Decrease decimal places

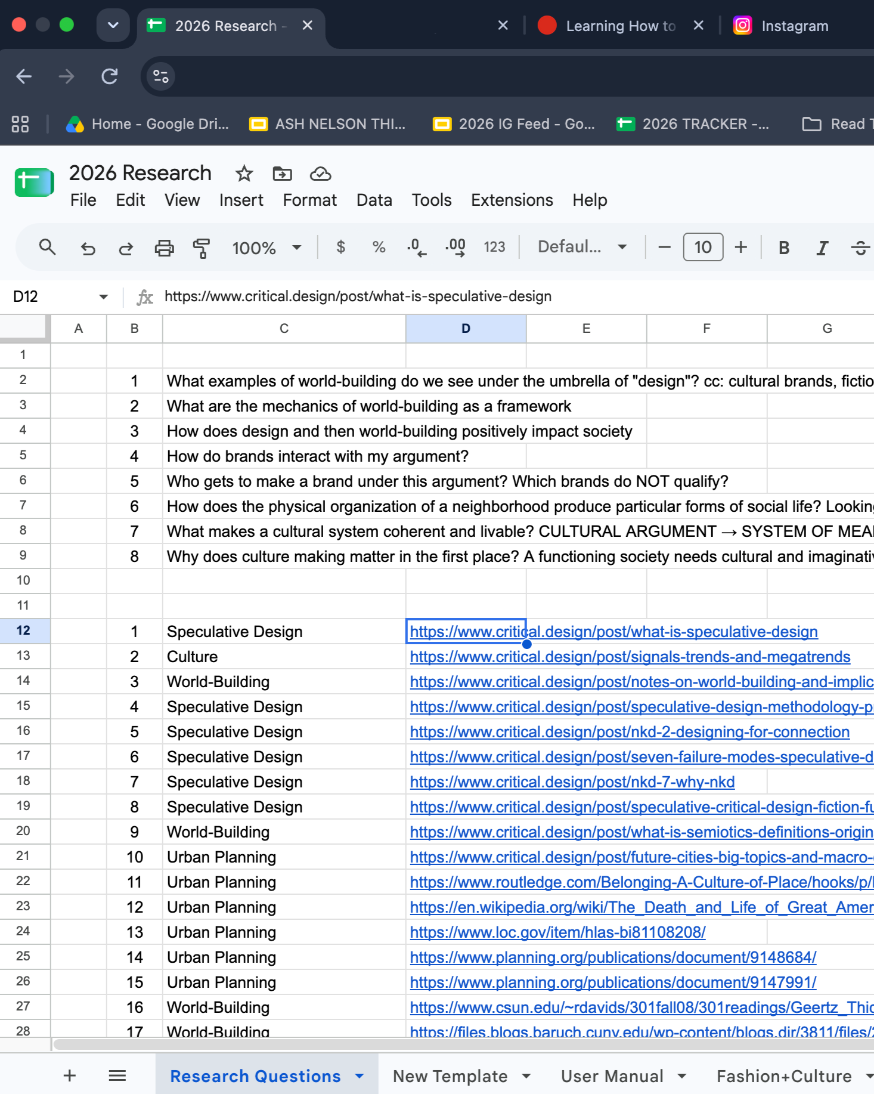click(x=417, y=247)
